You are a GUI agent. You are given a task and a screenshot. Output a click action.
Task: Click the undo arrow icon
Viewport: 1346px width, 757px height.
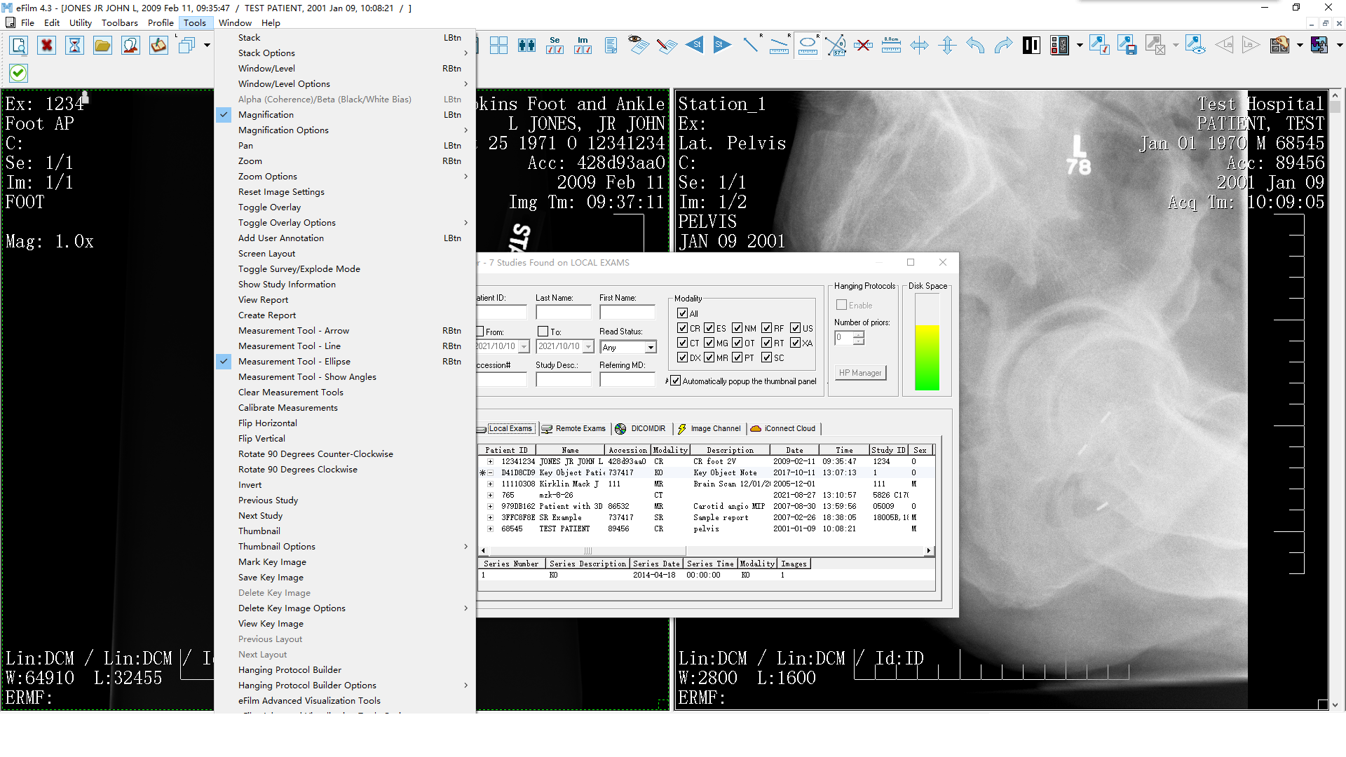coord(975,45)
